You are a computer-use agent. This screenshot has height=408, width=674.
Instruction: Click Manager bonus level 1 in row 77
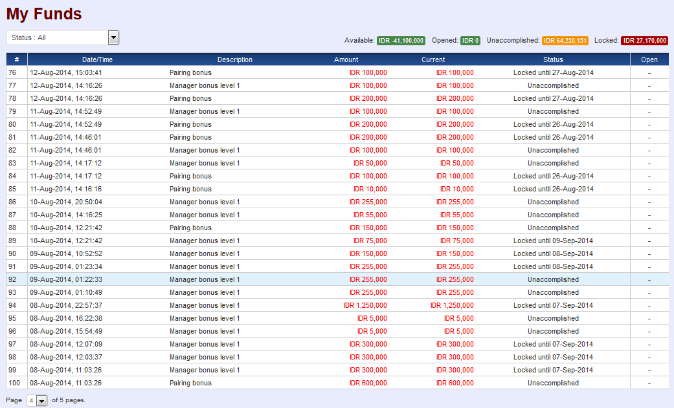click(205, 85)
